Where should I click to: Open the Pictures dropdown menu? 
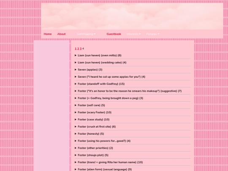(x=153, y=34)
